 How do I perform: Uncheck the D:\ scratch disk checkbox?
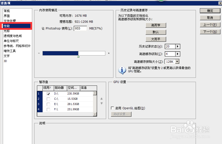[48, 94]
